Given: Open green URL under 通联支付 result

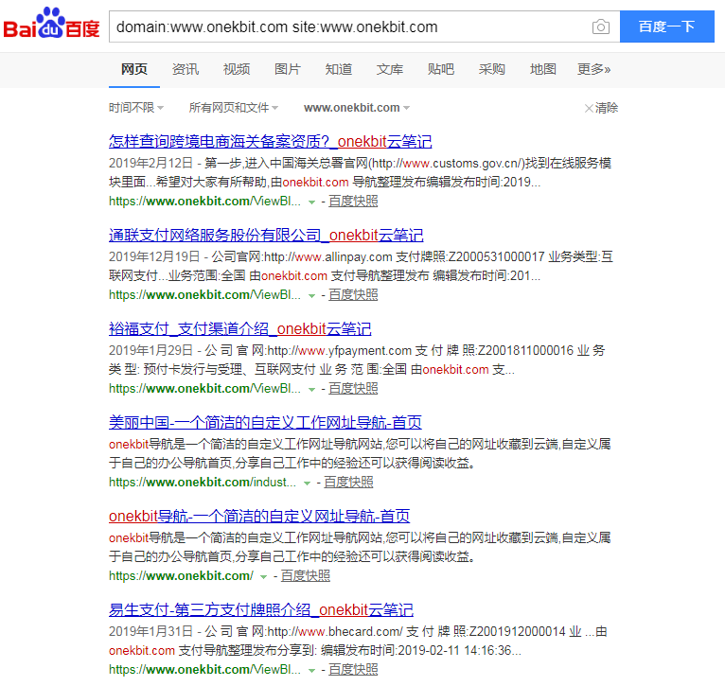Looking at the screenshot, I should pyautogui.click(x=204, y=295).
